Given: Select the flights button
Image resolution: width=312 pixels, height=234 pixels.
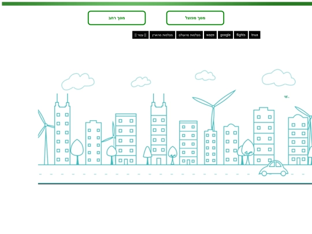Looking at the screenshot, I should pos(241,35).
